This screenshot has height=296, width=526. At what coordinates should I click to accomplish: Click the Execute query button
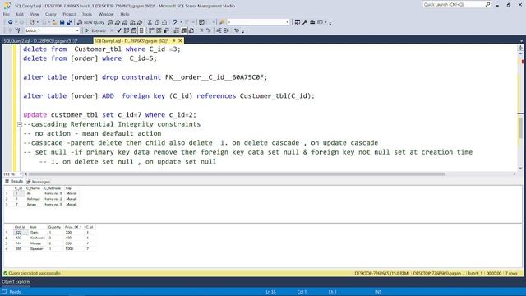pyautogui.click(x=96, y=30)
